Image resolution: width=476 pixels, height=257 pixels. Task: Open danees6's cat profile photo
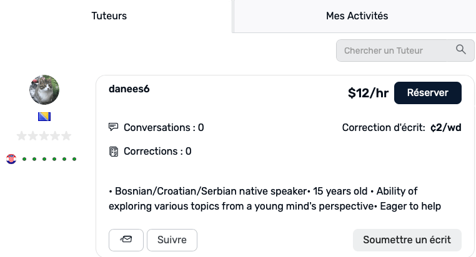(x=44, y=90)
